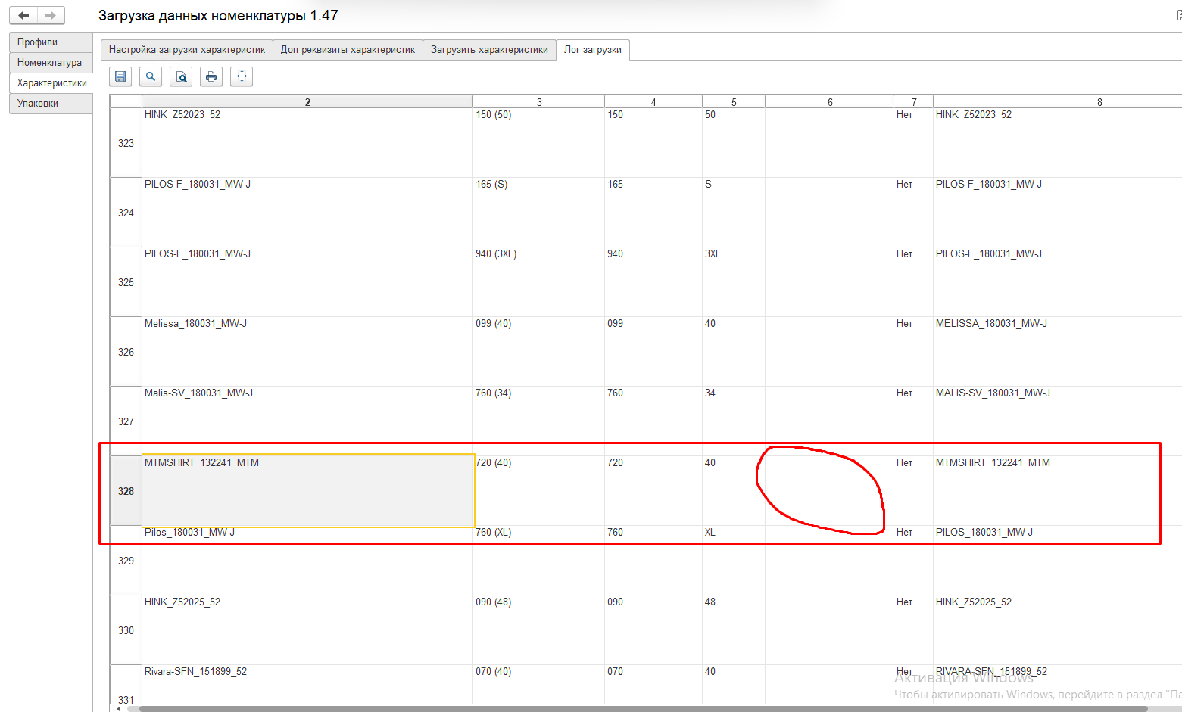
Task: Select column header 2
Action: [x=307, y=102]
